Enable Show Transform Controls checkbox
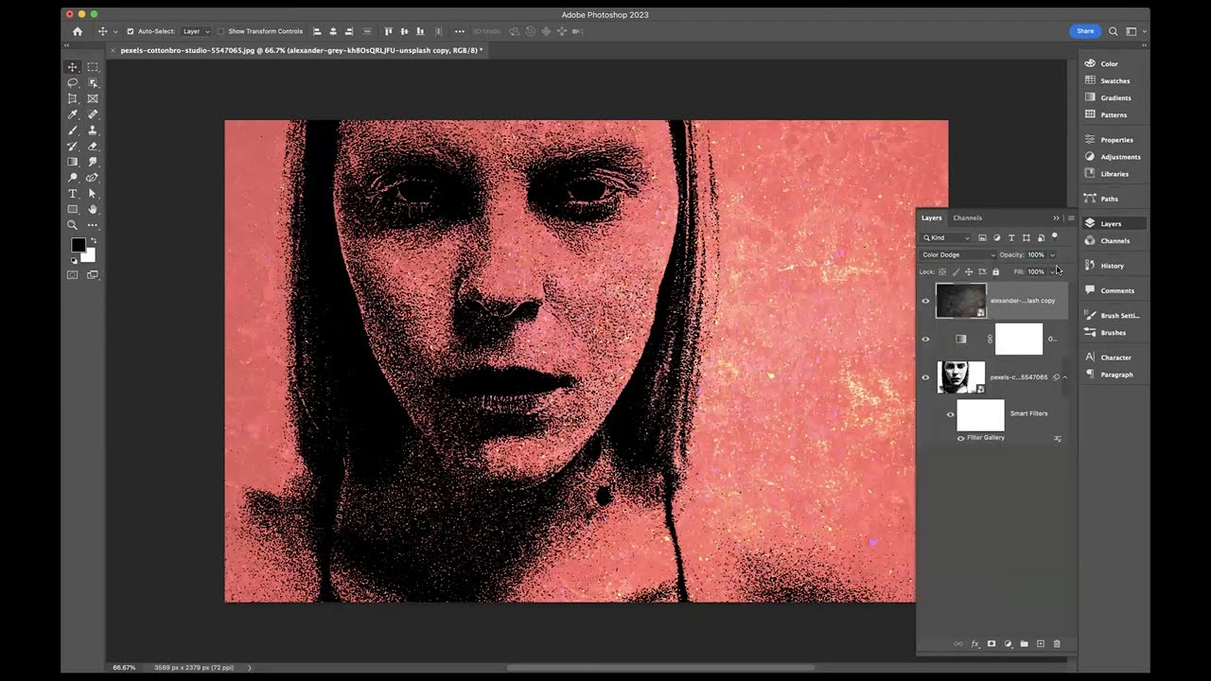1211x681 pixels. coord(221,31)
